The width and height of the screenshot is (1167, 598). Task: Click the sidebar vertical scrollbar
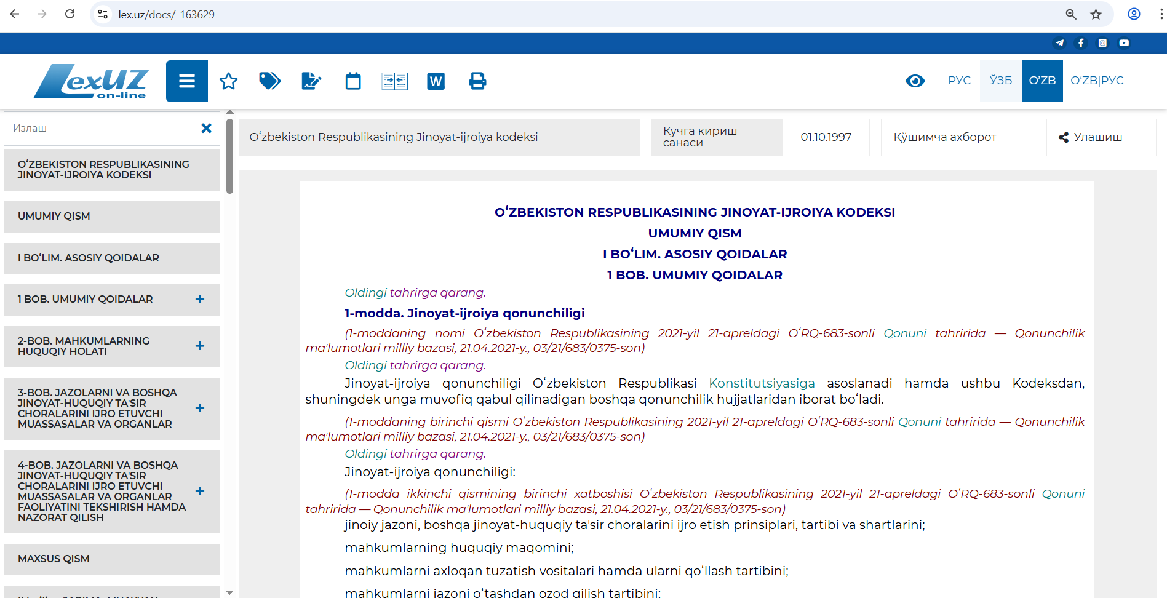(229, 157)
